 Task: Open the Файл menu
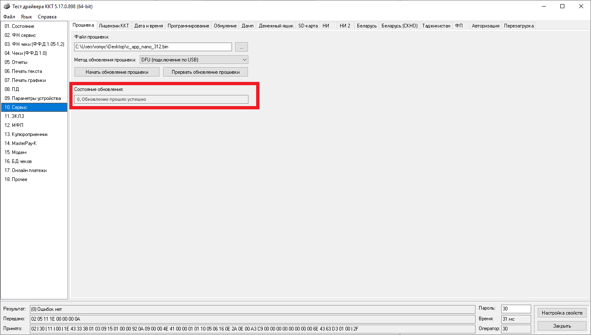(9, 17)
